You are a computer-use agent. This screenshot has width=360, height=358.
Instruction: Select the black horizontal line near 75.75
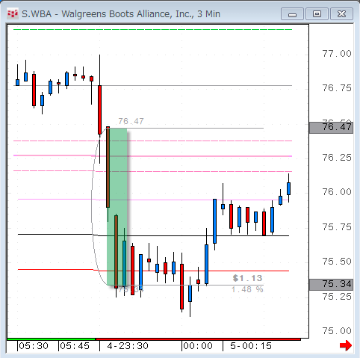[x=153, y=235]
